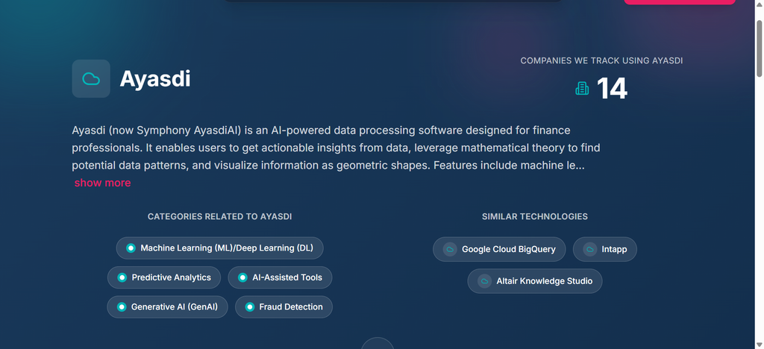Click the Ayasdi description paragraph
Viewport: 764px width, 349px height.
click(336, 148)
